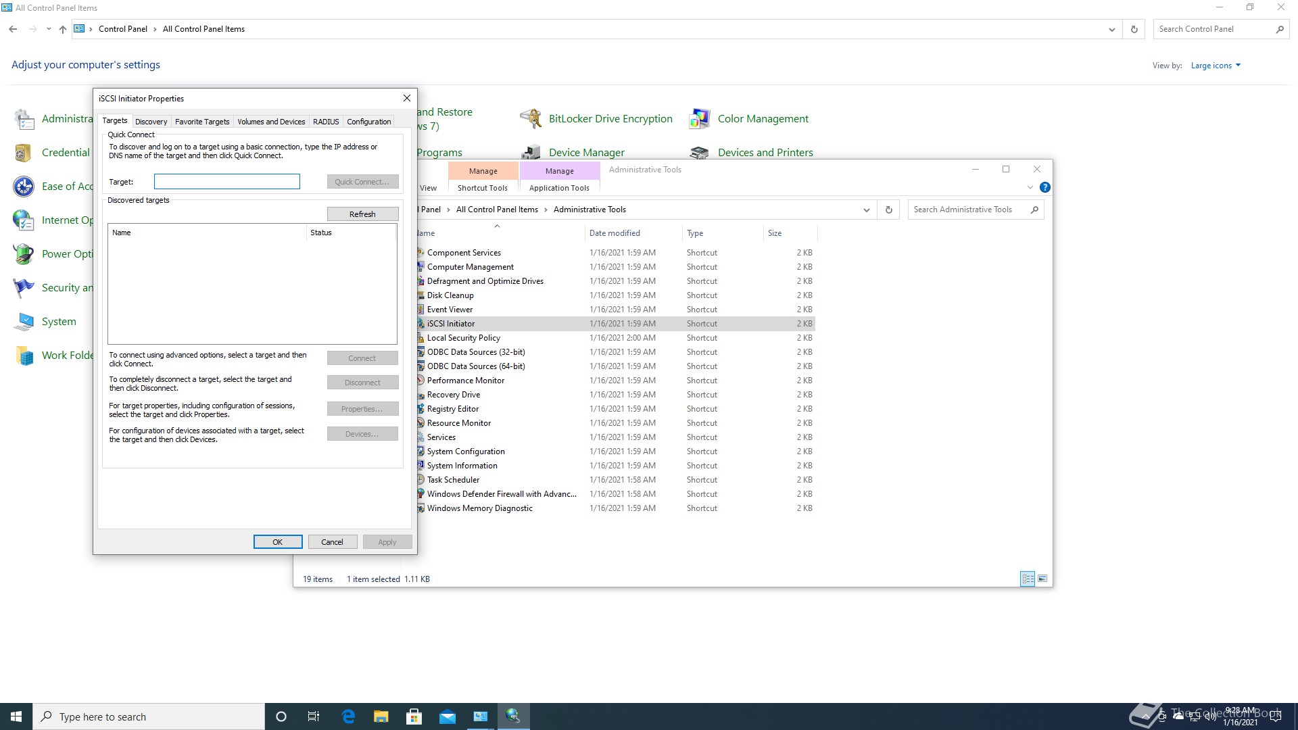1298x730 pixels.
Task: Select Event Viewer shortcut
Action: click(450, 310)
